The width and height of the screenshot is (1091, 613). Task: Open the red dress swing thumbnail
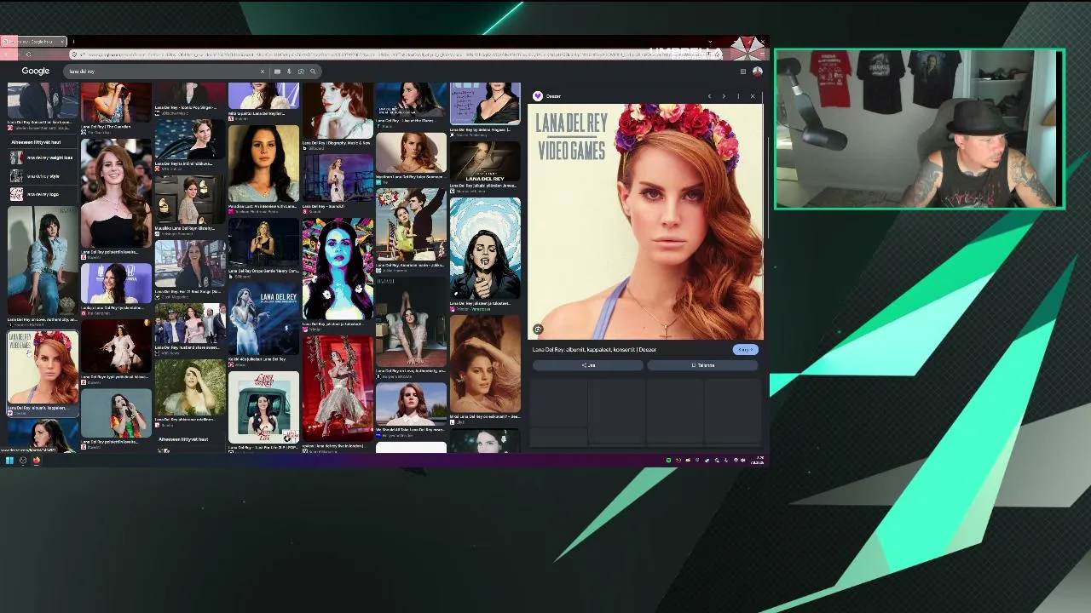[x=338, y=387]
